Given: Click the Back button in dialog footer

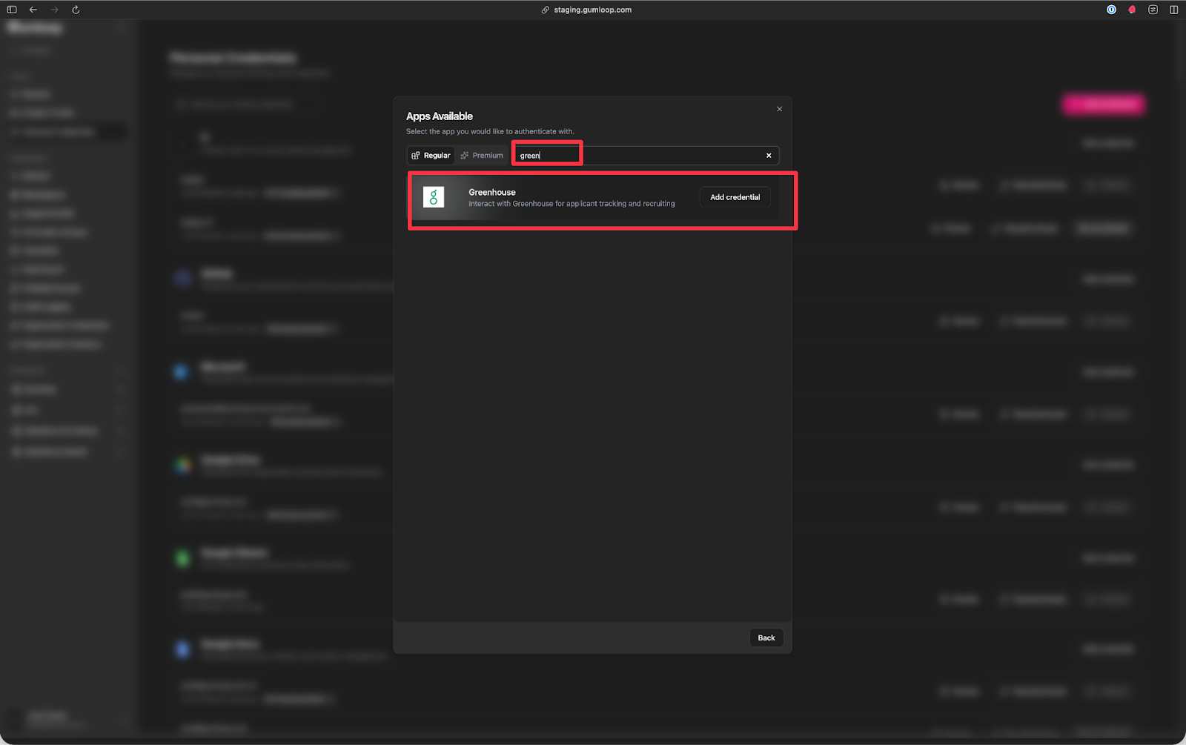Looking at the screenshot, I should [x=766, y=638].
